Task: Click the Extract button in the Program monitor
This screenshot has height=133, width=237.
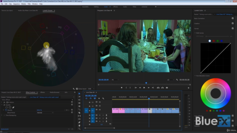Action: pos(163,88)
